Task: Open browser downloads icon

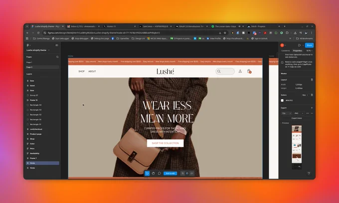Action: [x=295, y=33]
